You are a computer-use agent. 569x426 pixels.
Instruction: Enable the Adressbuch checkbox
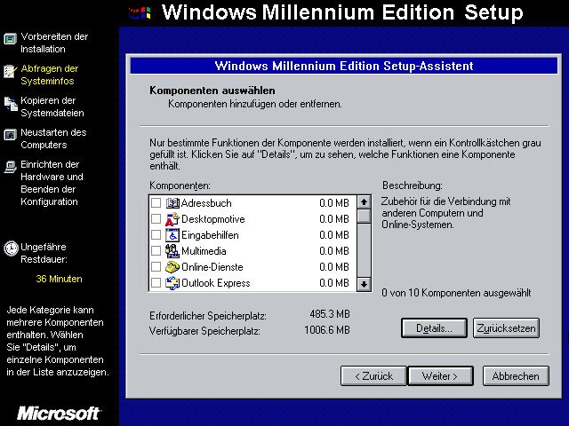(x=156, y=203)
